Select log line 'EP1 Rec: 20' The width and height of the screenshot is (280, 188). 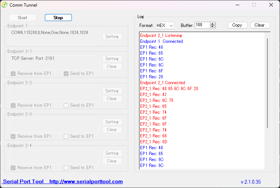coord(151,77)
